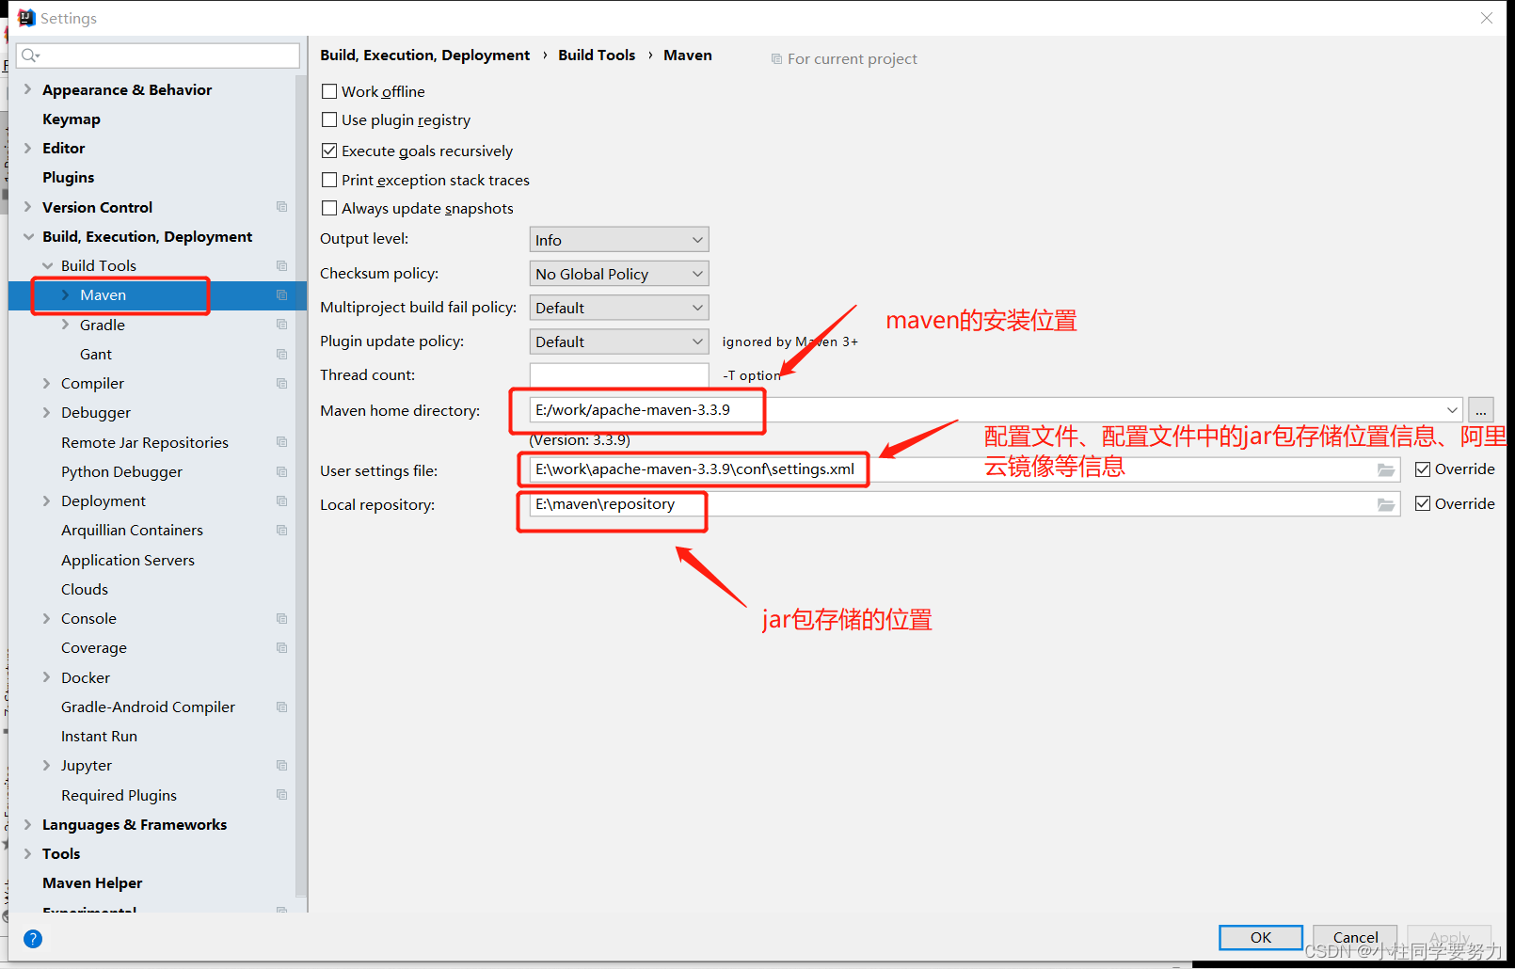Toggle Override for User settings file
This screenshot has width=1515, height=969.
[1423, 469]
